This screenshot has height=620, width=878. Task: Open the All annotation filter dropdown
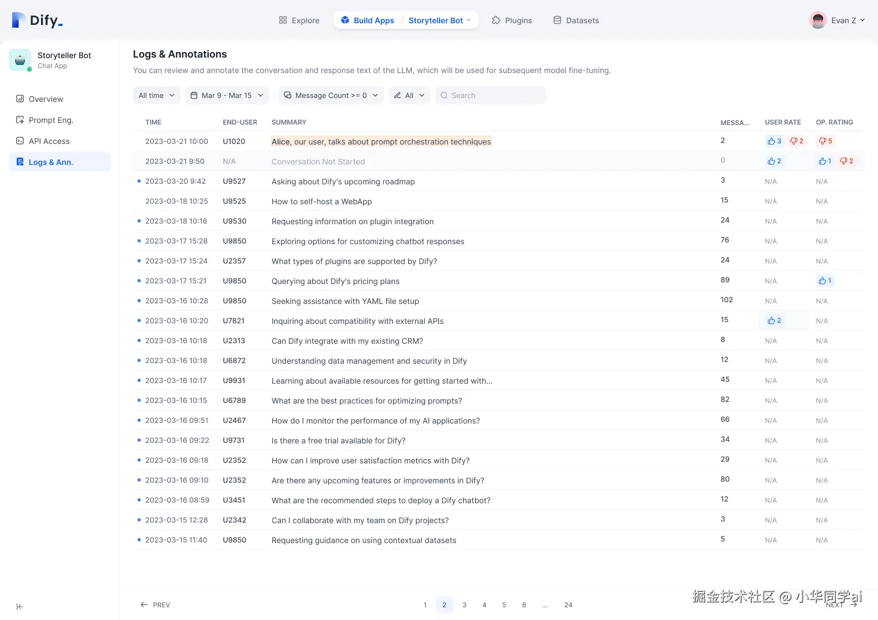point(410,95)
